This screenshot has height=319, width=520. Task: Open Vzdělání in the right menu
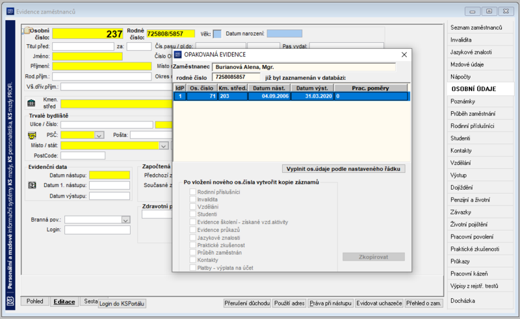coord(480,162)
